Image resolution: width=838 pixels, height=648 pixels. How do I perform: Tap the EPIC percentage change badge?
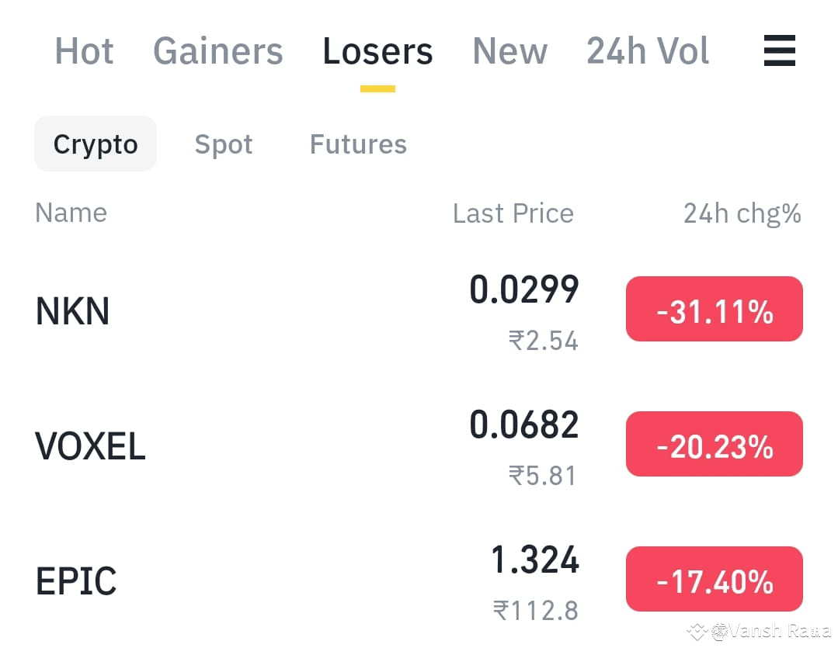[714, 578]
